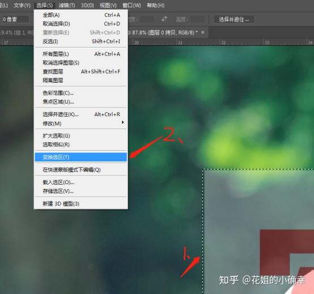Click the feather 0 像素 input field

[15, 19]
